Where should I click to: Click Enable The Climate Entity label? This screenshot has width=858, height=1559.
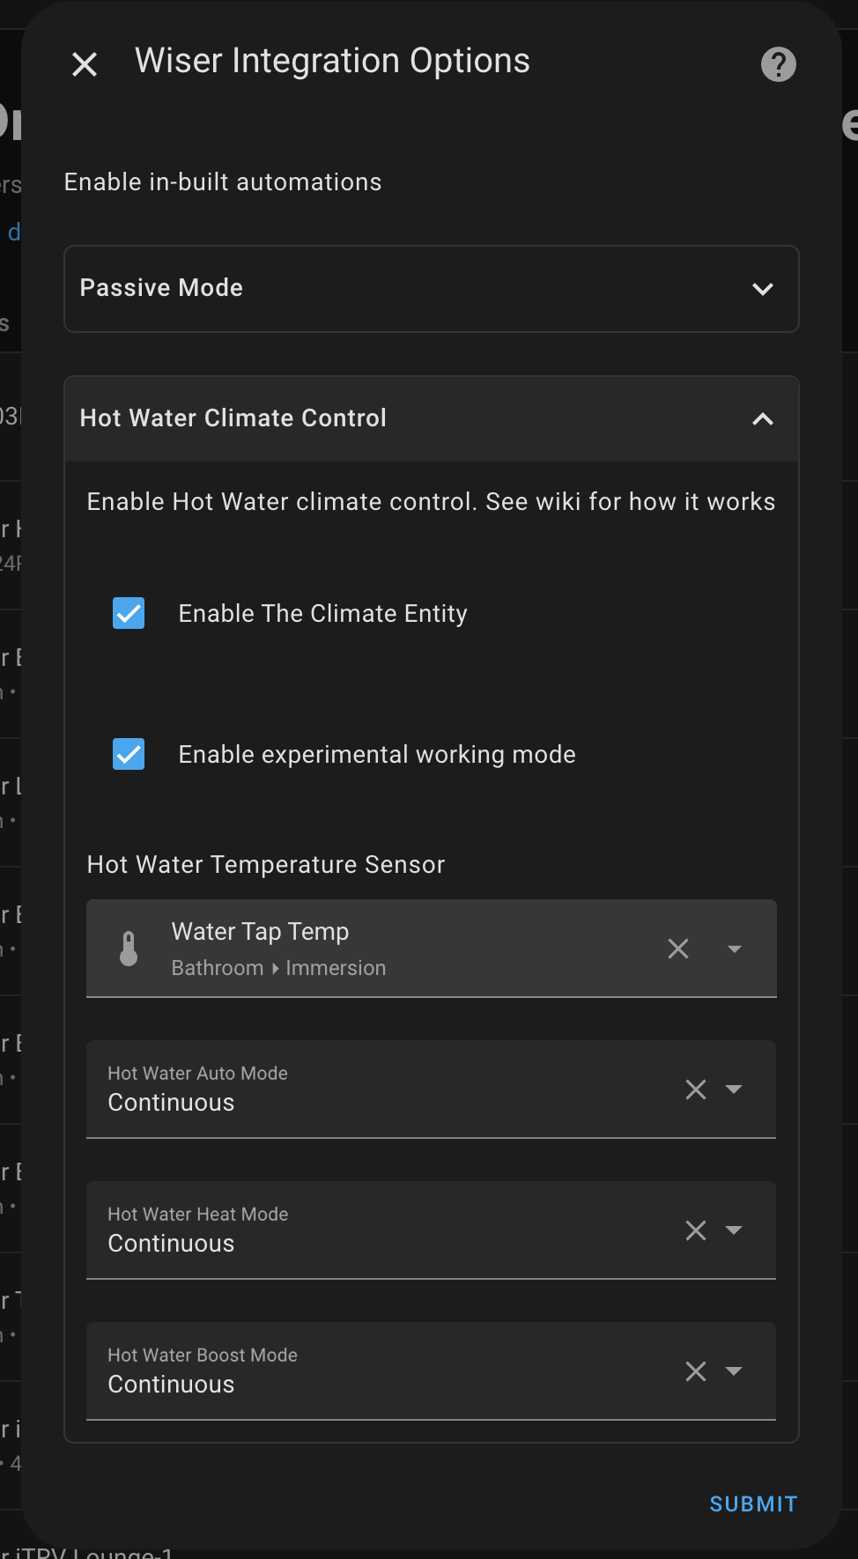[322, 613]
